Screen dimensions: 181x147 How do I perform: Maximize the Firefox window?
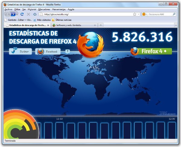166,4
